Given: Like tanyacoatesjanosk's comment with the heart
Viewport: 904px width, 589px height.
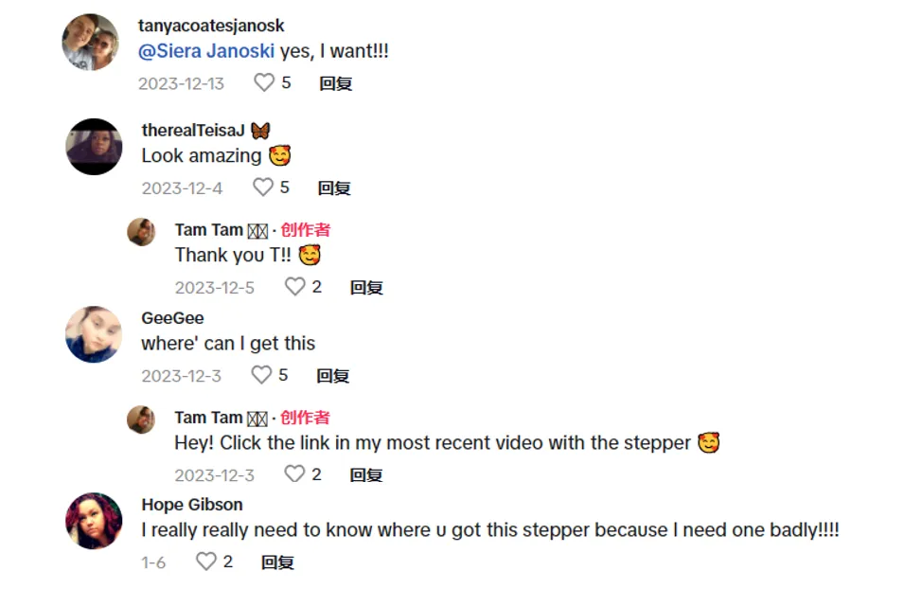Looking at the screenshot, I should [x=264, y=83].
